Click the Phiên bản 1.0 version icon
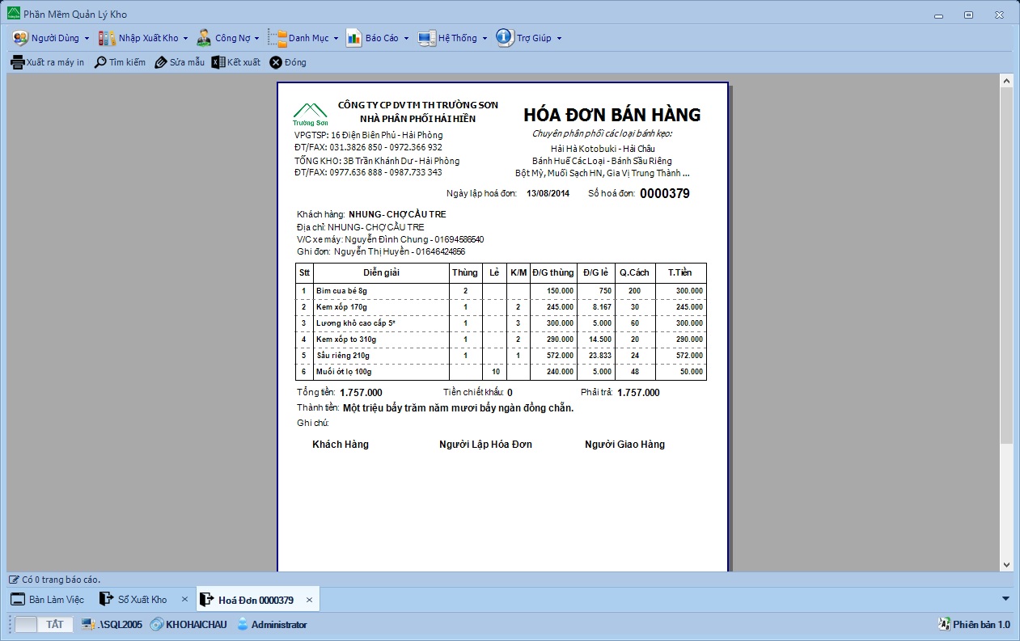 tap(943, 624)
